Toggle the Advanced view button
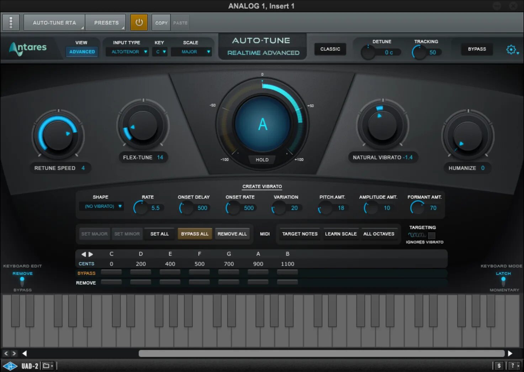This screenshot has width=524, height=372. [x=82, y=51]
